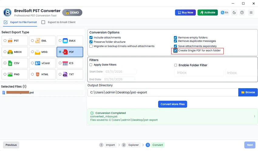This screenshot has width=258, height=151.
Task: Open the hamburger menu icon
Action: click(x=251, y=12)
